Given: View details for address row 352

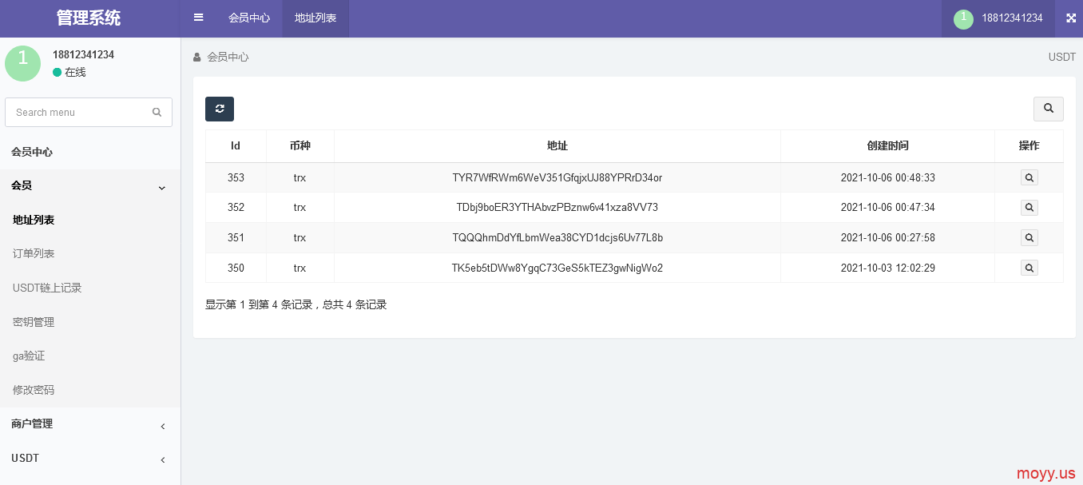Looking at the screenshot, I should point(1029,208).
